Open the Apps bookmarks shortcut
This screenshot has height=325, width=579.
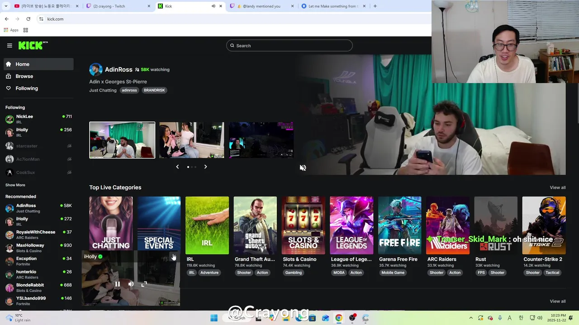[11, 30]
